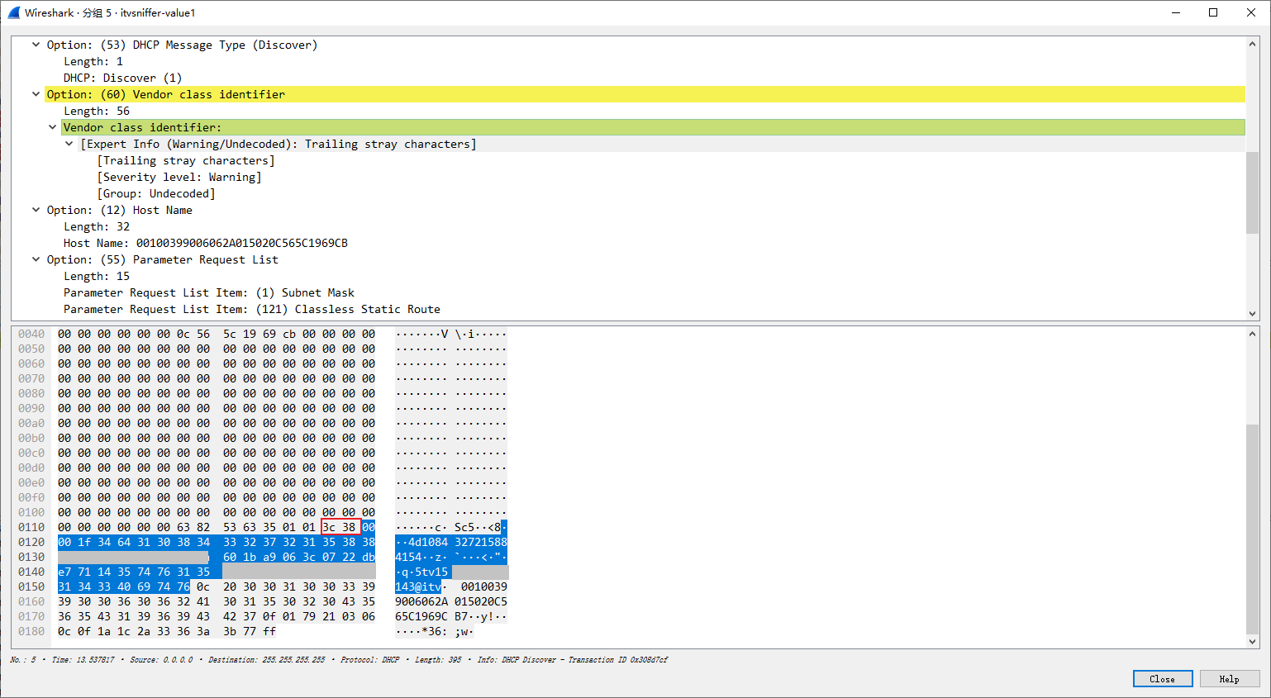
Task: Click the details pane scroll-down arrow
Action: [x=1252, y=314]
